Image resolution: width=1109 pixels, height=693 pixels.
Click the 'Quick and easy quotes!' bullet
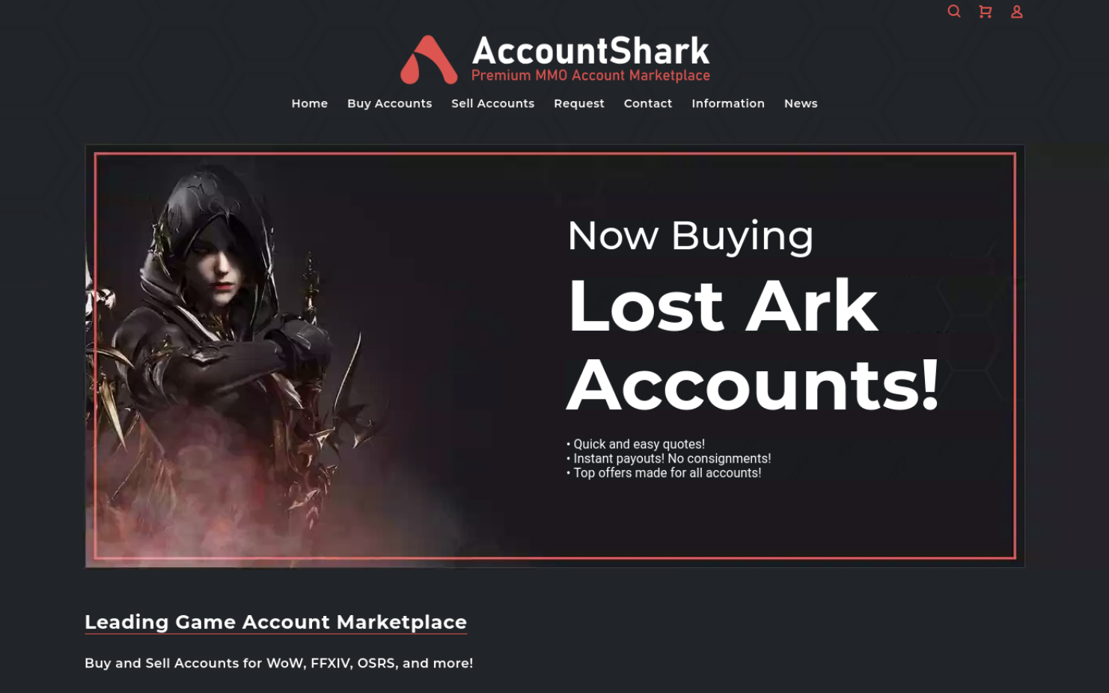tap(635, 445)
